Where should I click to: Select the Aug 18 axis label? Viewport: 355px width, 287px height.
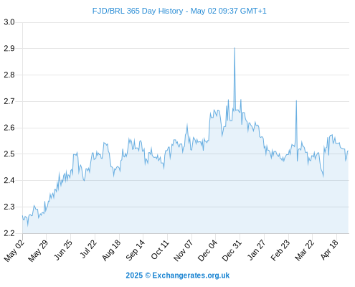coord(111,250)
